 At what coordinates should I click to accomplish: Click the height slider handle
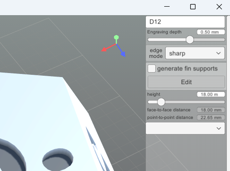tap(161, 102)
